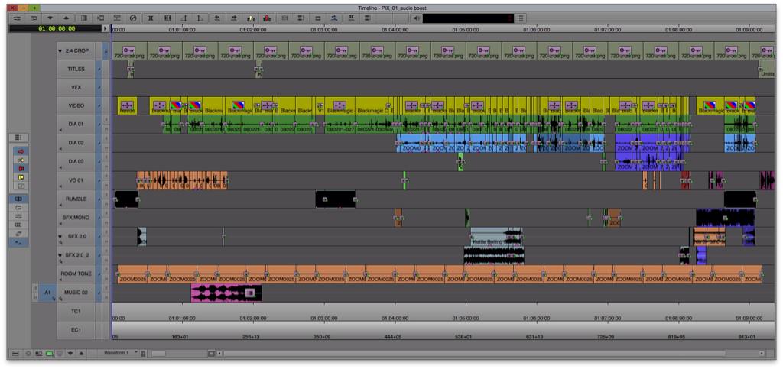Open the smart tool palette menu icon
783x369 pixels.
pyautogui.click(x=18, y=137)
